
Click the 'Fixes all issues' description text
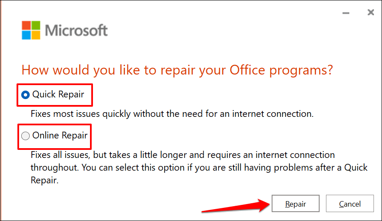[85, 155]
